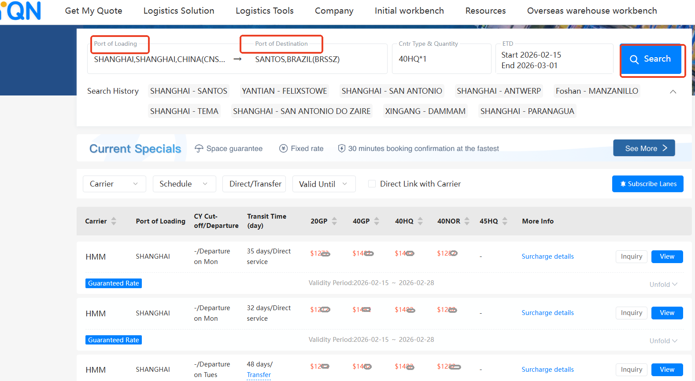695x381 pixels.
Task: Open the Carrier filter dropdown
Action: click(x=114, y=184)
